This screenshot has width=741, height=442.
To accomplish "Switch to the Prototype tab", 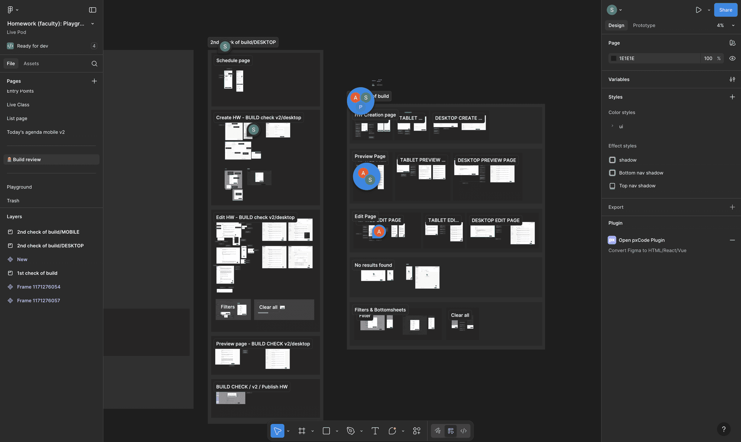I will click(644, 25).
